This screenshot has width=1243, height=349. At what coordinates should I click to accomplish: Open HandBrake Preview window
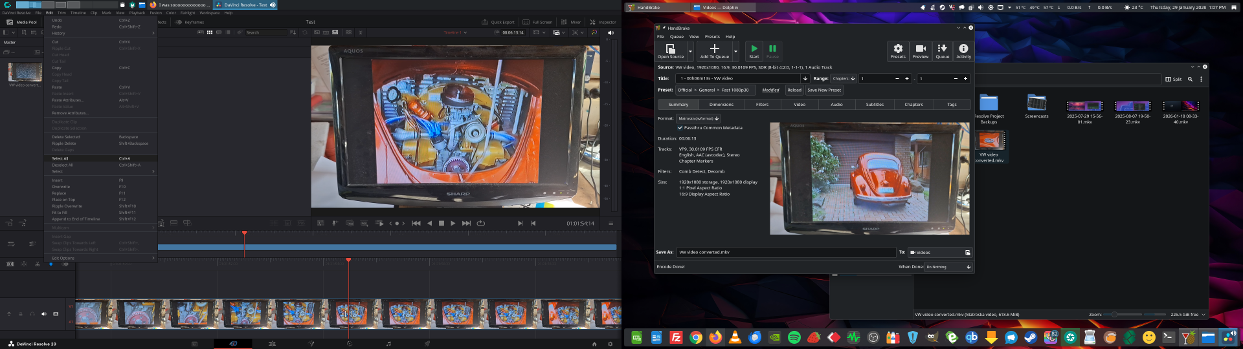(921, 51)
